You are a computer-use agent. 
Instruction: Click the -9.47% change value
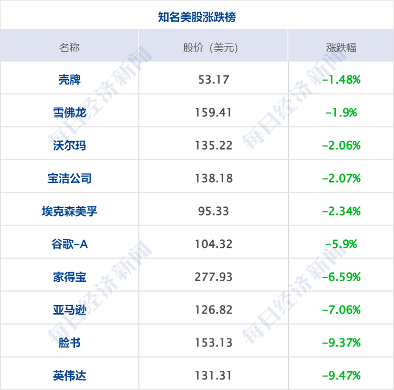[341, 376]
